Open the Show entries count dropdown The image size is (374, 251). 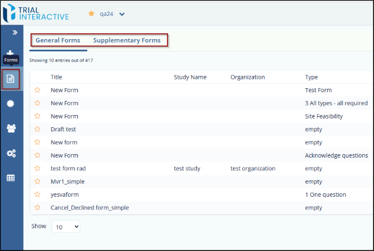pos(66,226)
